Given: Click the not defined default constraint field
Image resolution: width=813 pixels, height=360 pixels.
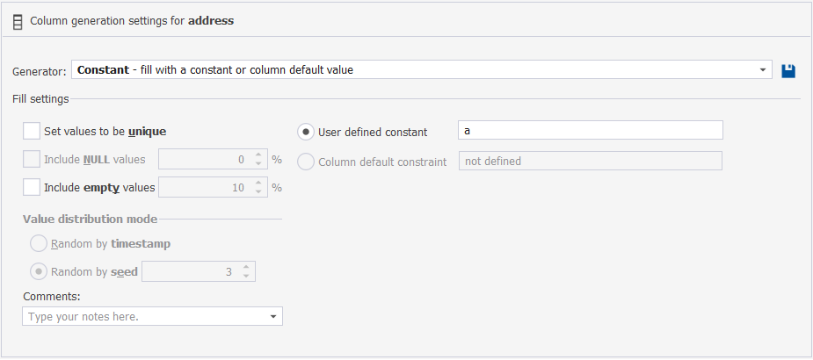Looking at the screenshot, I should click(x=591, y=161).
